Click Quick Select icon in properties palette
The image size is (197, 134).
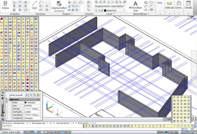click(39, 95)
